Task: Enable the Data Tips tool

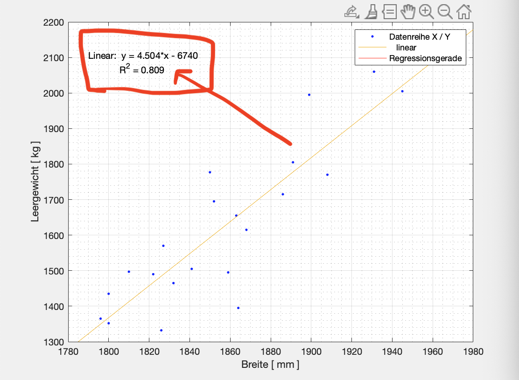Action: [390, 11]
